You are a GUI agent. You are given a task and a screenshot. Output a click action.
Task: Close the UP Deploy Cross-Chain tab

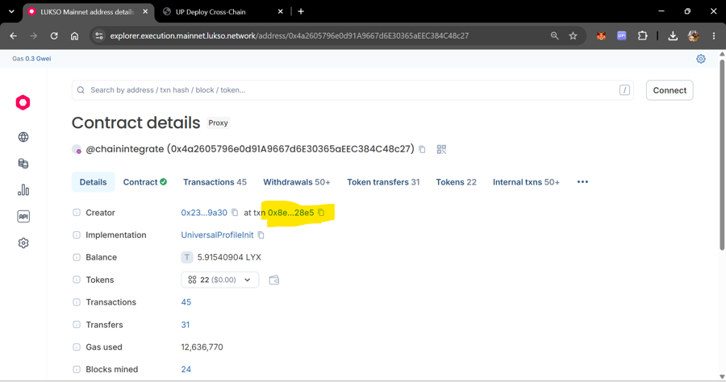click(x=280, y=11)
